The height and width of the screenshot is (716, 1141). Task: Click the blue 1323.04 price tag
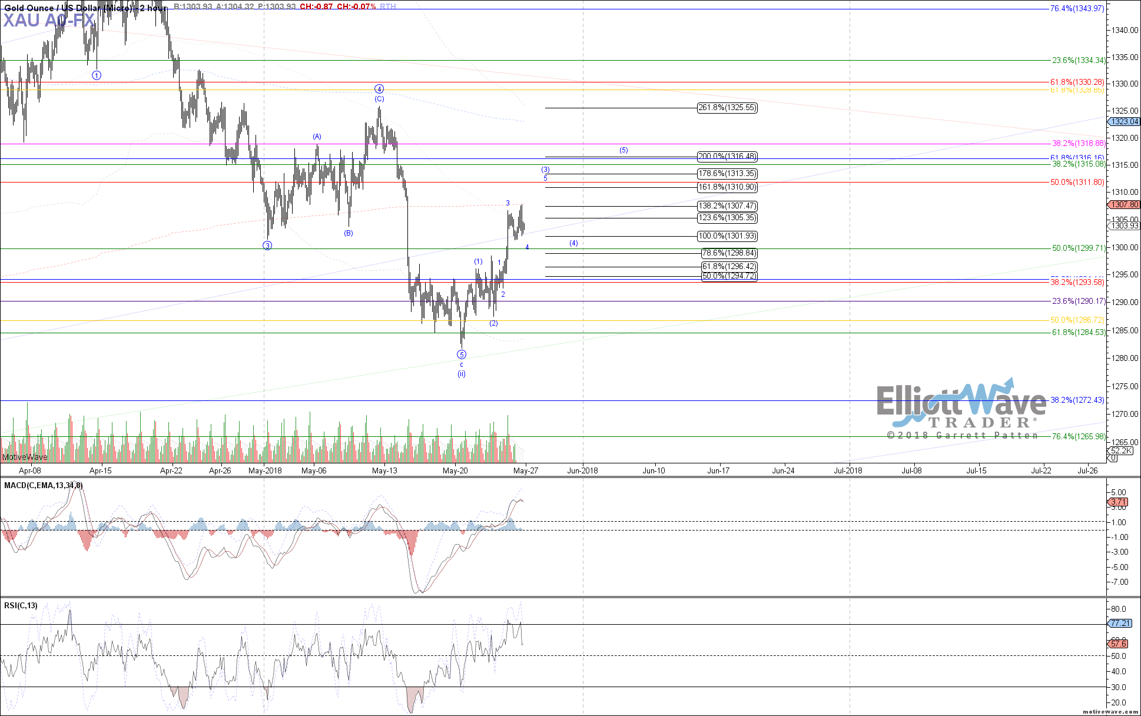click(x=1123, y=122)
